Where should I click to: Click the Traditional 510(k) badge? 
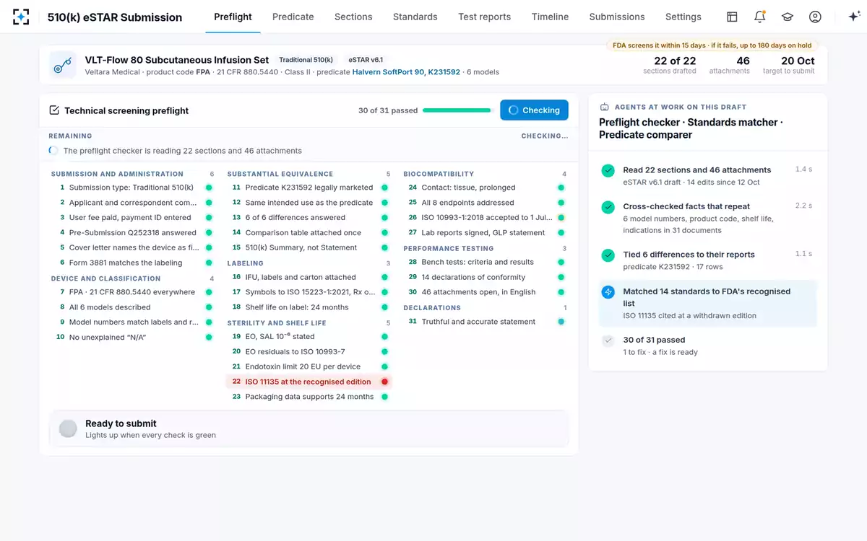click(306, 60)
